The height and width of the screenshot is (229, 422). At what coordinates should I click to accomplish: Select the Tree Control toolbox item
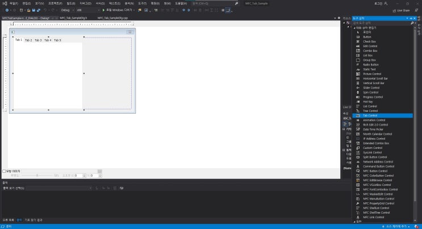[383, 111]
